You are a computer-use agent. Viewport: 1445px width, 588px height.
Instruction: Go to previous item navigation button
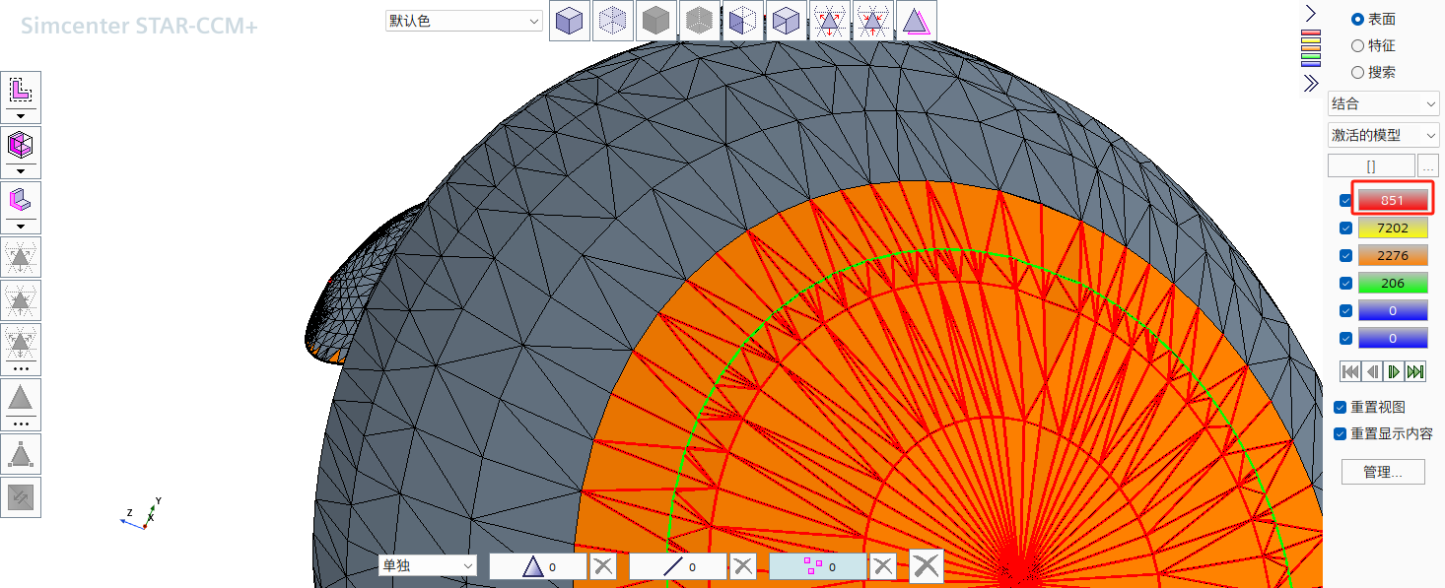[1371, 372]
